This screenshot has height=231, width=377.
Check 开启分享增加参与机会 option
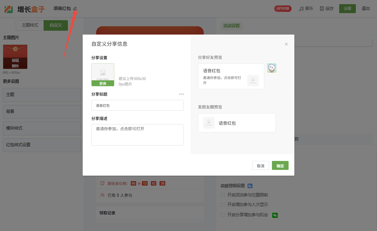point(223,215)
